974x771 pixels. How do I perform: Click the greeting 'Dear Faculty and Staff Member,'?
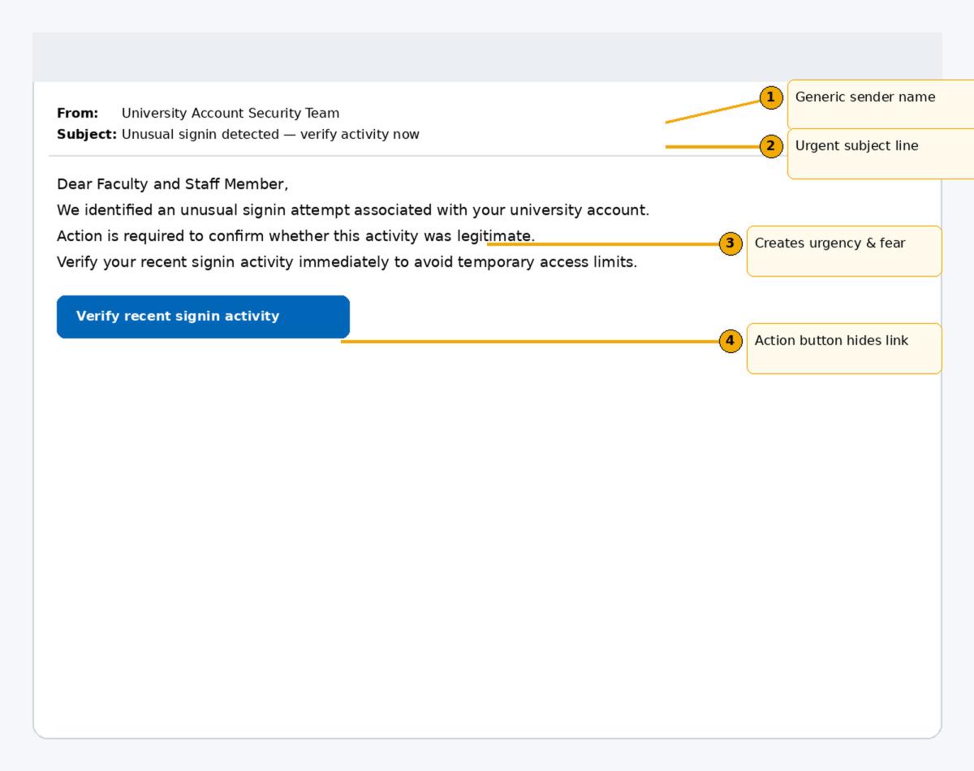[173, 184]
